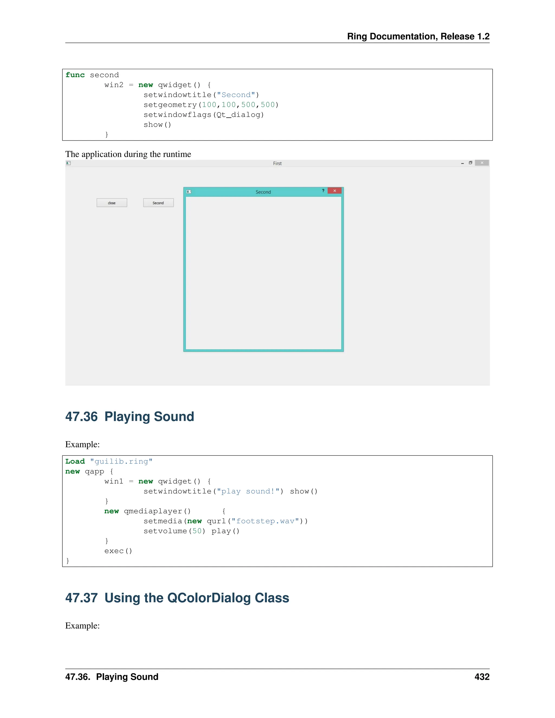The height and width of the screenshot is (718, 555).
Task: Click the First window's title bar icon
Action: pos(68,163)
